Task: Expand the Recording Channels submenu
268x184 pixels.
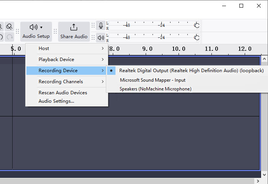Action: [67, 82]
